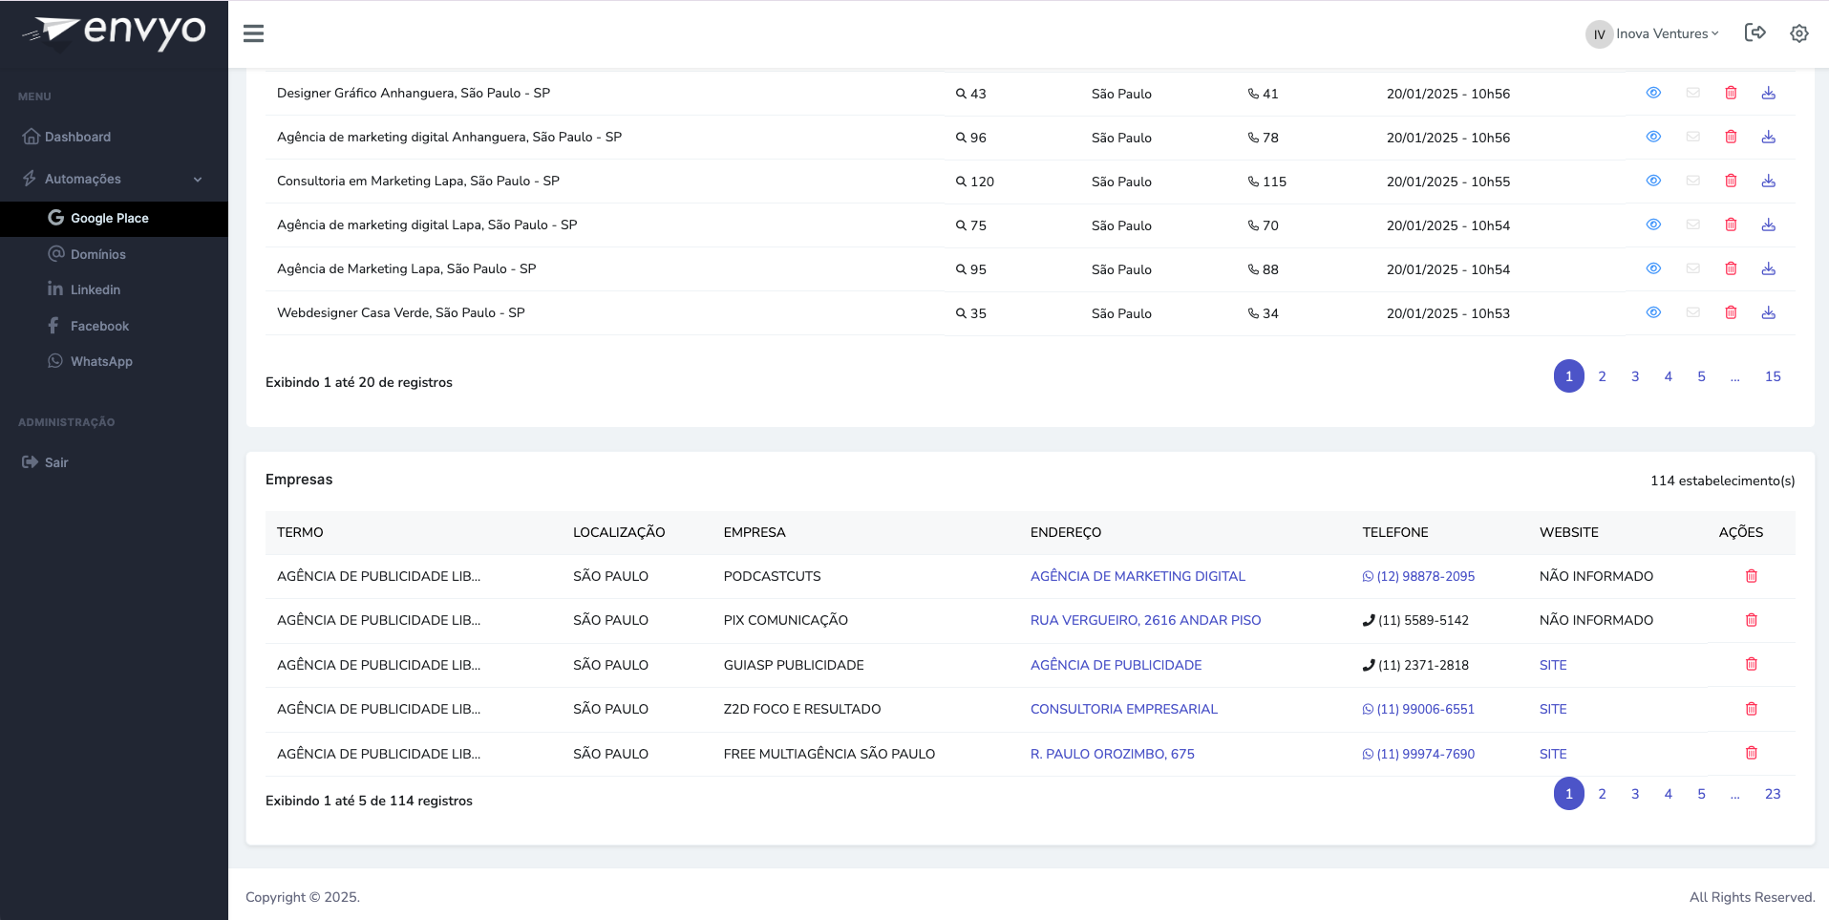Screen dimensions: 1829x920
Task: Jump to page 15 of searches list
Action: coord(1773,376)
